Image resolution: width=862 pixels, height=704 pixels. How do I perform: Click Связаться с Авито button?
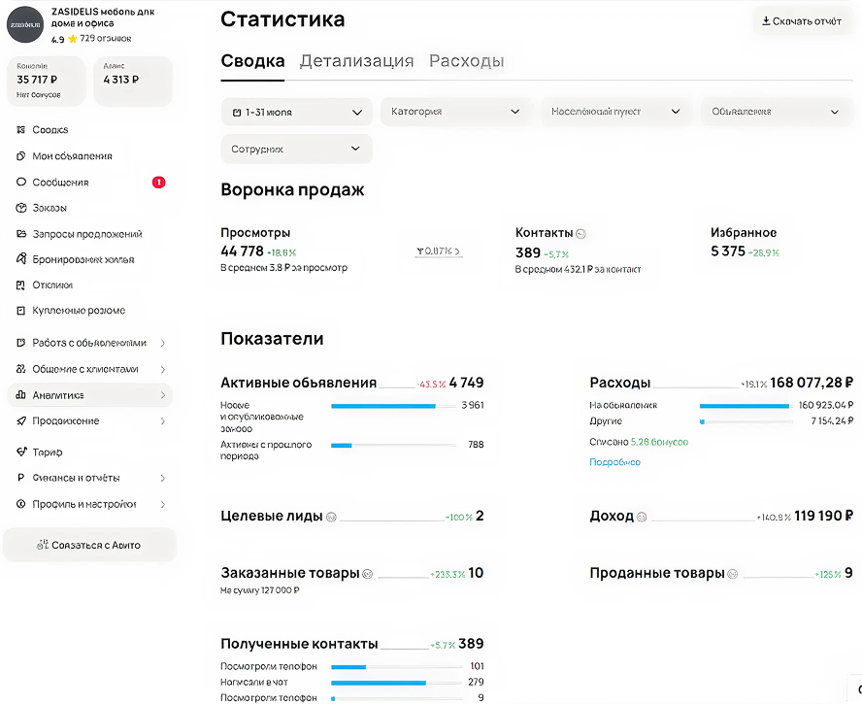click(88, 545)
